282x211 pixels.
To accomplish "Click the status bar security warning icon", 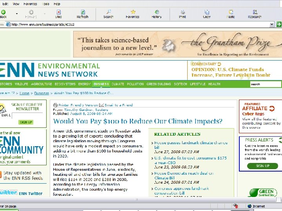I will click(235, 206).
